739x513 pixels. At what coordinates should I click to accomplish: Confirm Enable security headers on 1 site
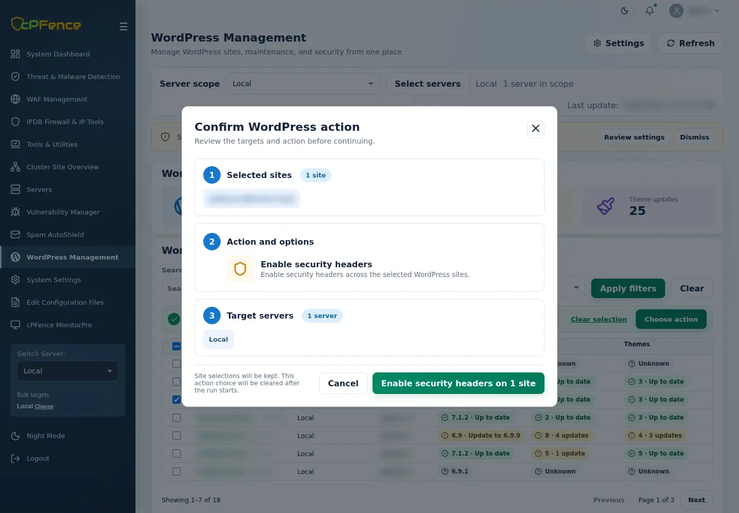458,383
